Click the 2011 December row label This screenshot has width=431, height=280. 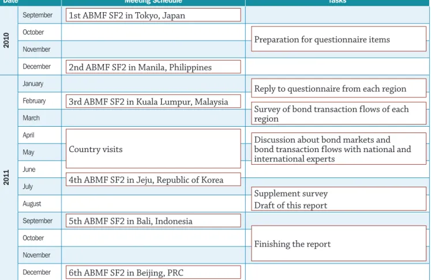click(x=36, y=273)
